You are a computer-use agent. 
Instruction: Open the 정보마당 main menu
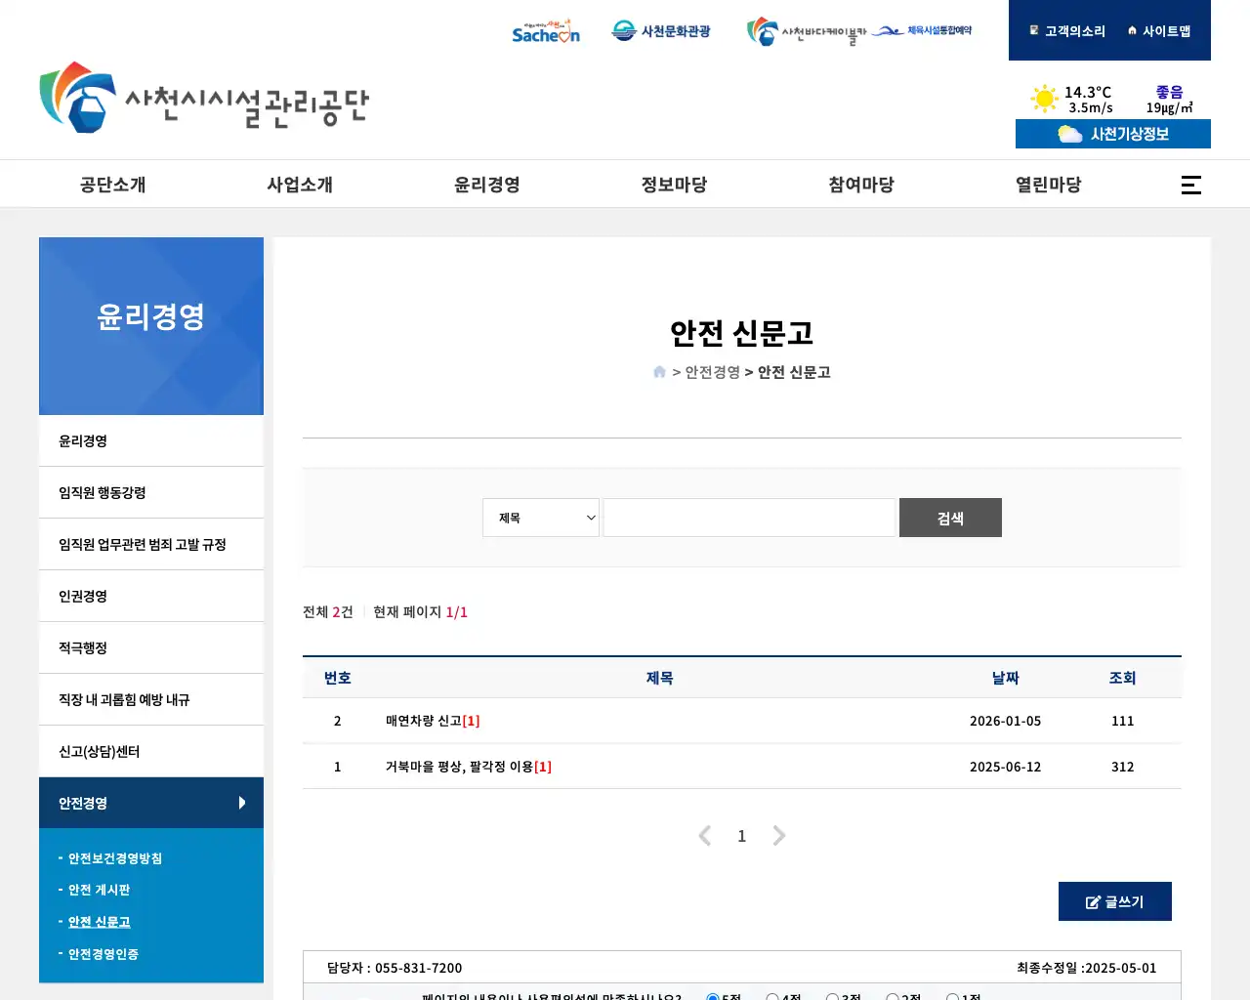click(675, 185)
